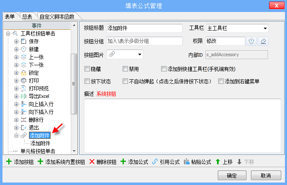
Task: Click 添加公式 in the bottom toolbar
Action: click(134, 162)
